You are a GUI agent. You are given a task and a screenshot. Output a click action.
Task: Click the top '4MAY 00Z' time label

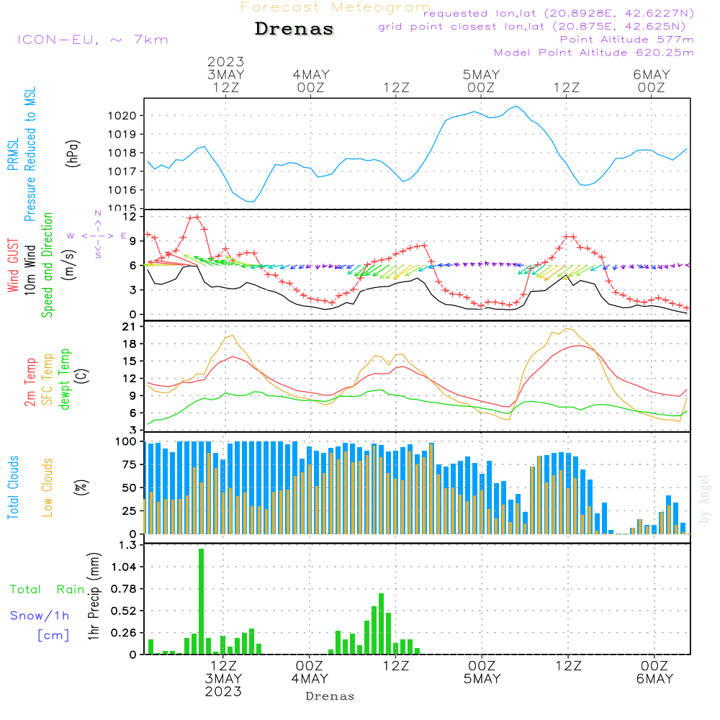point(311,81)
